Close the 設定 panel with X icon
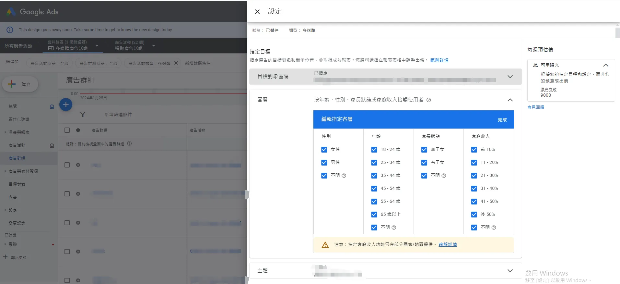Screen dimensions: 620x284 tap(257, 12)
